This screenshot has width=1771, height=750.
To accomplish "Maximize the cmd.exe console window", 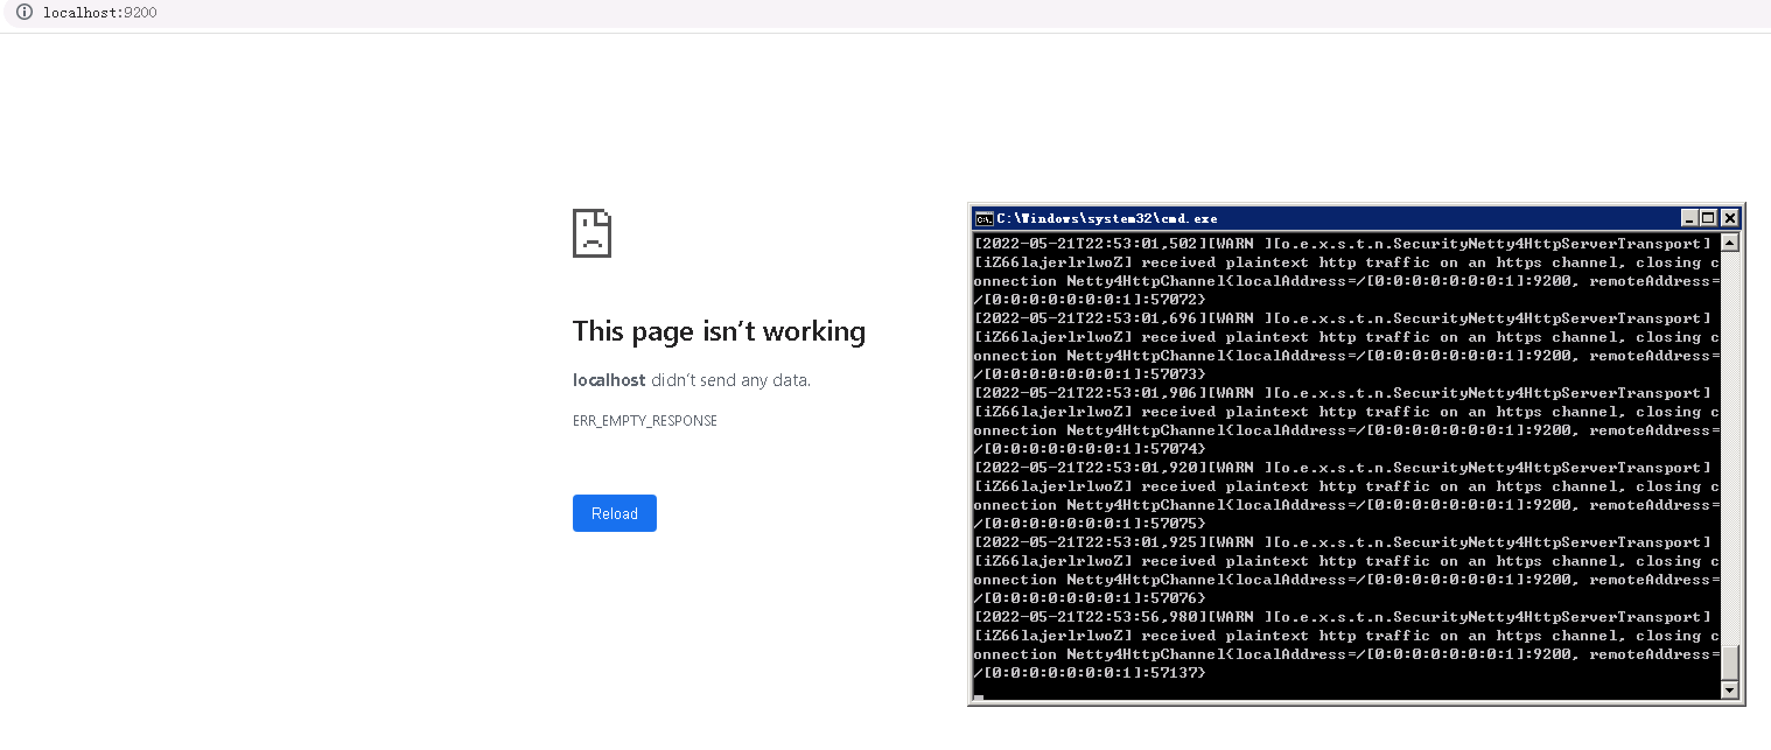I will pos(1708,218).
